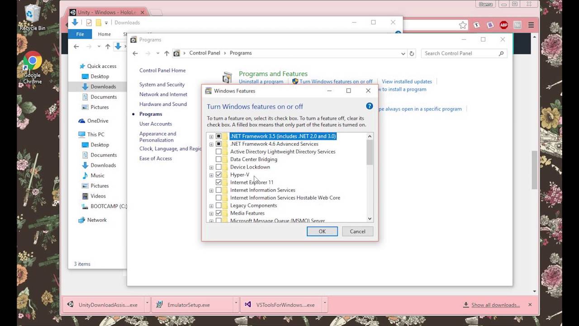Screen dimensions: 579x326
Task: Uncheck Internet Explorer 11 checkbox
Action: tap(218, 182)
